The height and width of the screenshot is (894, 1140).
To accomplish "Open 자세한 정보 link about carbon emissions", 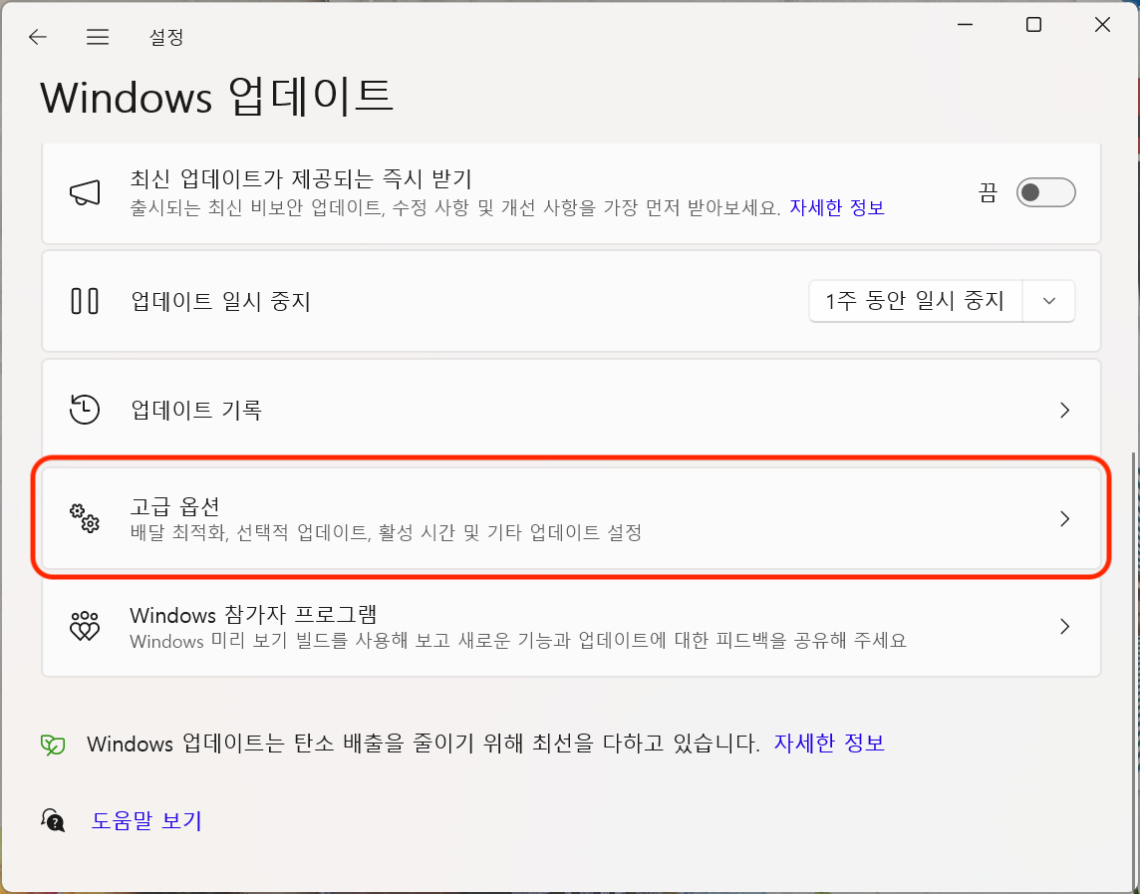I will [x=829, y=744].
